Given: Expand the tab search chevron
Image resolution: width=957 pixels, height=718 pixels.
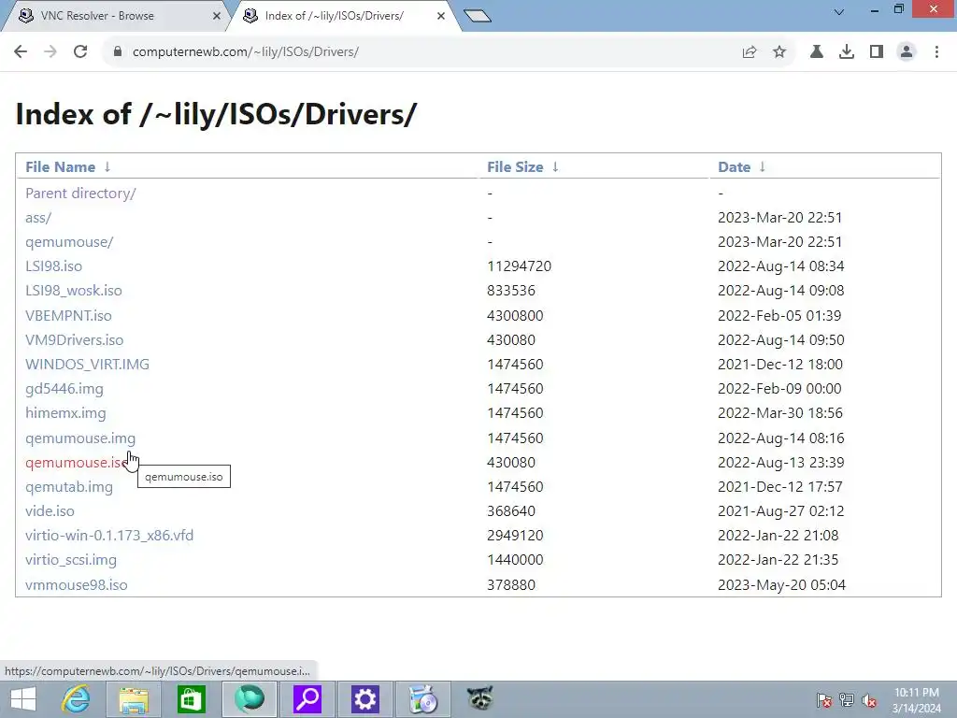Looking at the screenshot, I should pos(839,11).
